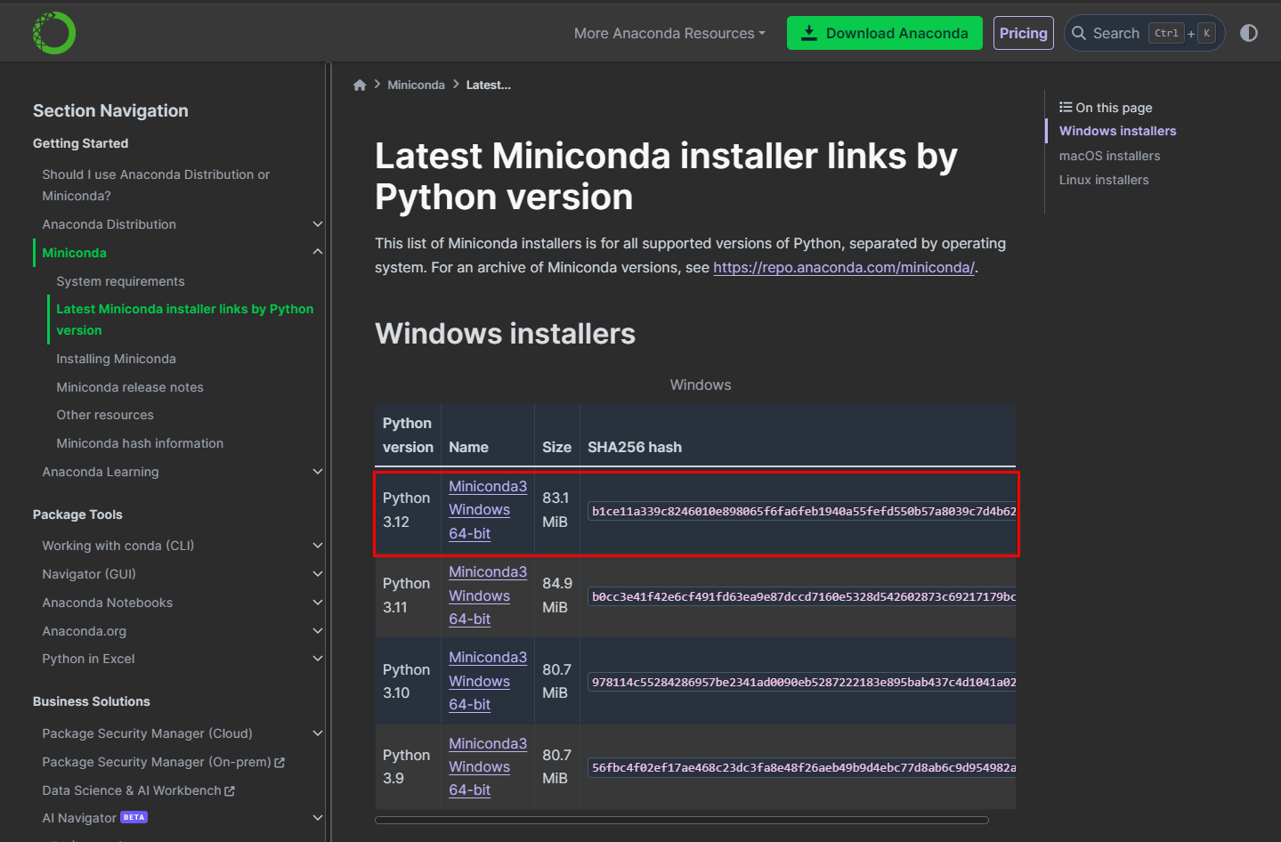Open Miniconda3 Windows 64-bit link for Python 3.12

(x=488, y=510)
